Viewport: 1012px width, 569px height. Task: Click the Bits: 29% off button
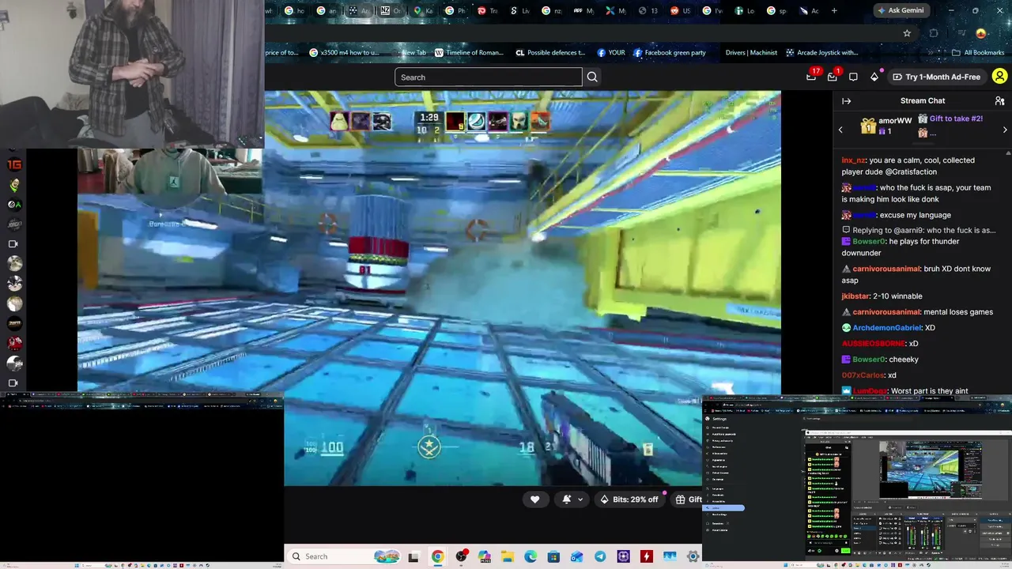[x=629, y=499]
